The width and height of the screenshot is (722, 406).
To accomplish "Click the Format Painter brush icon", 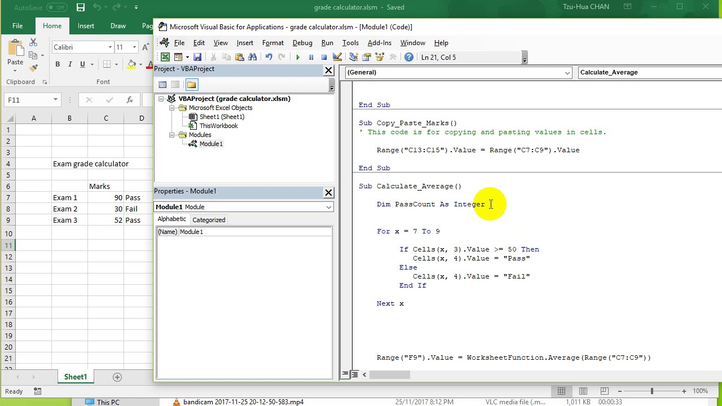I will [33, 68].
